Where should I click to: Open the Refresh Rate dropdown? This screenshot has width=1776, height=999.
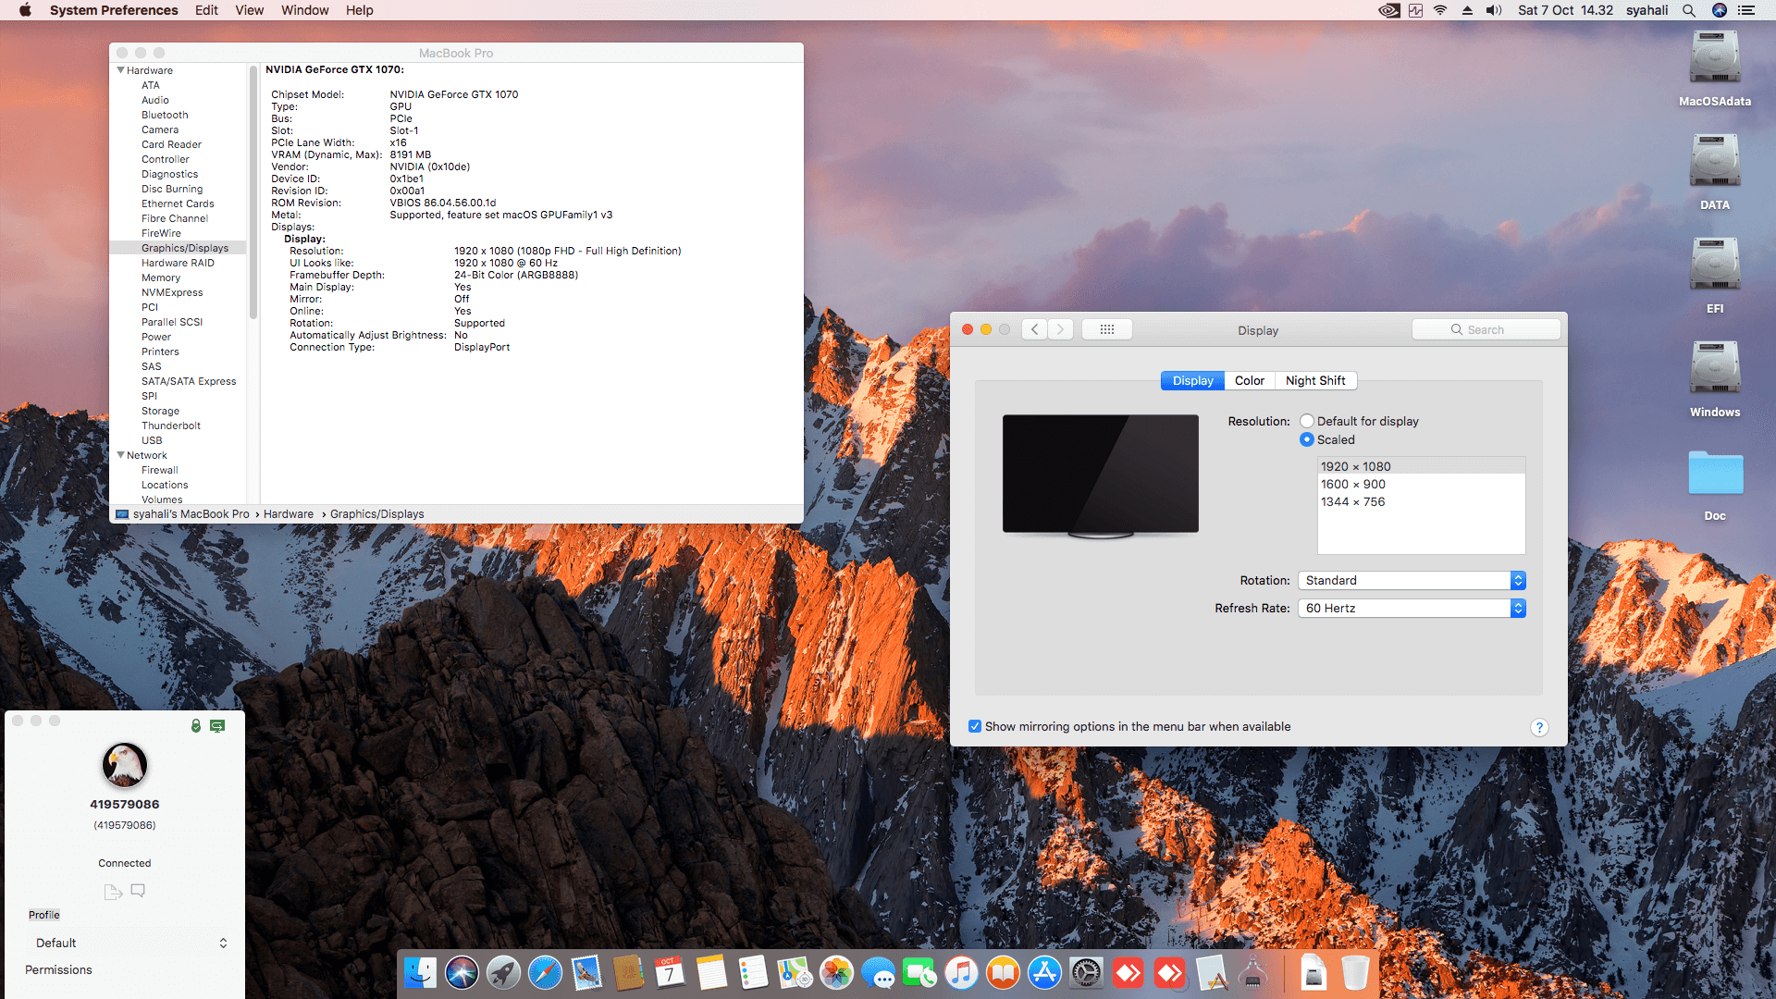coord(1411,608)
